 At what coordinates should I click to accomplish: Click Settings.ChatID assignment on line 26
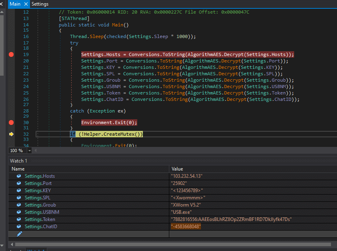click(191, 99)
